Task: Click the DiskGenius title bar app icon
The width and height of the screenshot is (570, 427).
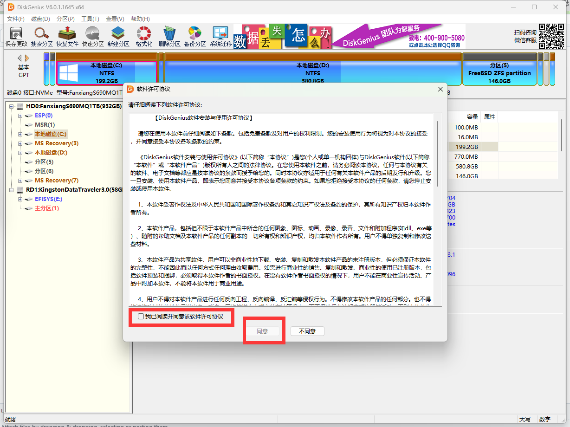Action: pyautogui.click(x=10, y=7)
